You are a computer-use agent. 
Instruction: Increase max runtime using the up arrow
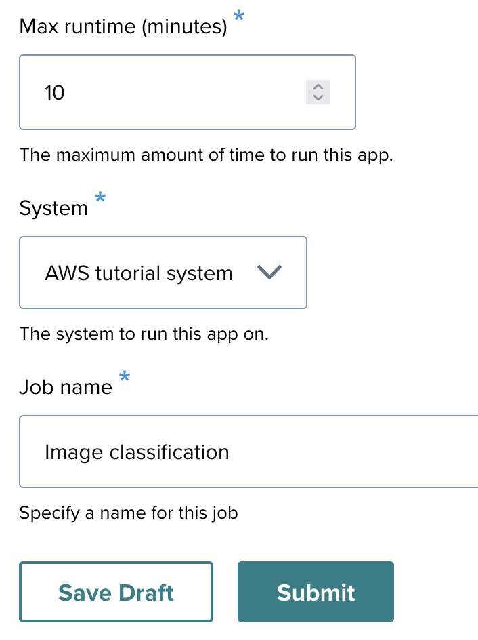(x=318, y=87)
